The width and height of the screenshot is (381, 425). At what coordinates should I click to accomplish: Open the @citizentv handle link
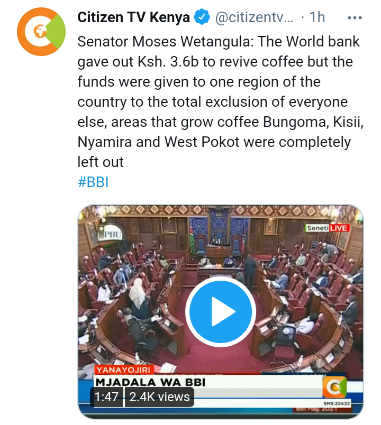[x=254, y=17]
